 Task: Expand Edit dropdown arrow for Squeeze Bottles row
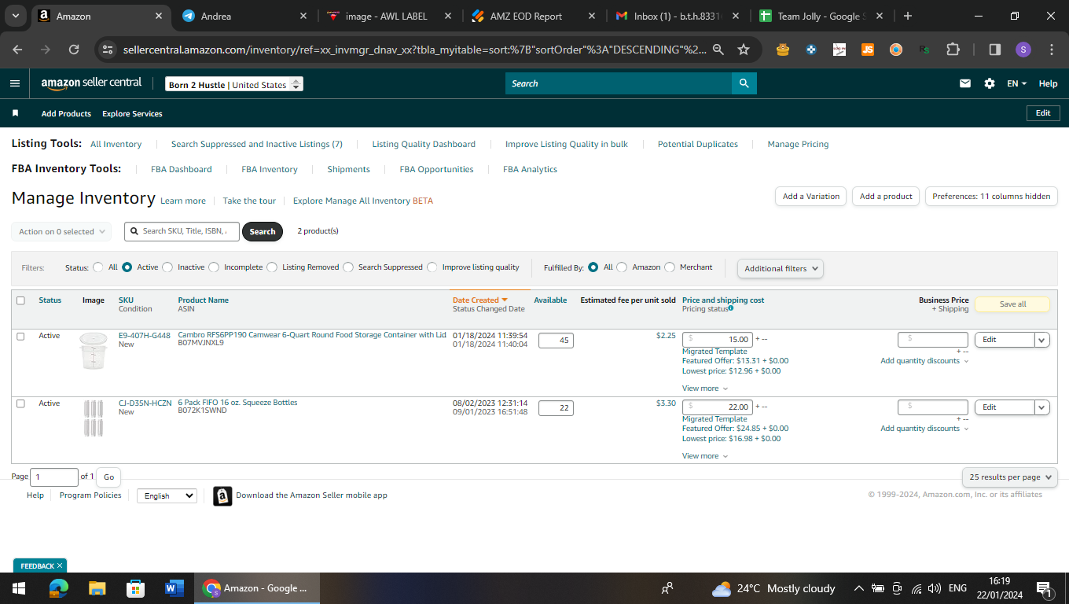point(1042,407)
